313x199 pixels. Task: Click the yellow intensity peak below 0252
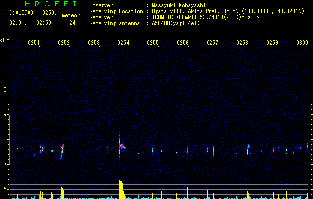click(62, 192)
